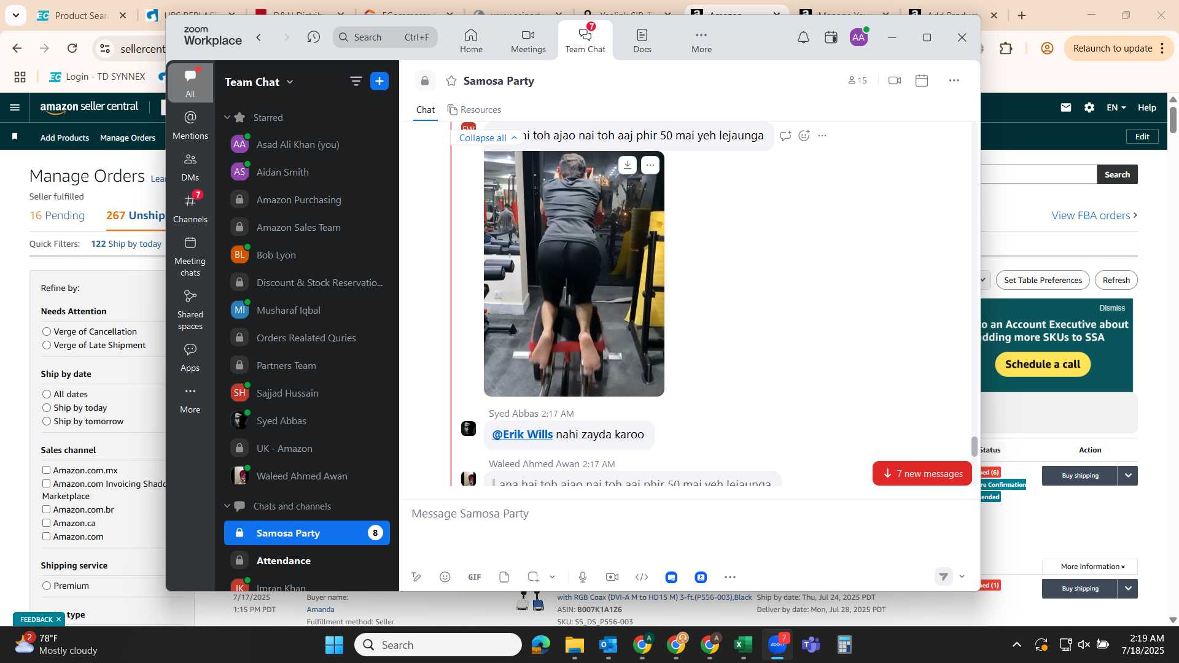This screenshot has height=663, width=1179.
Task: Select Verge of Late Shipment radio
Action: click(47, 345)
